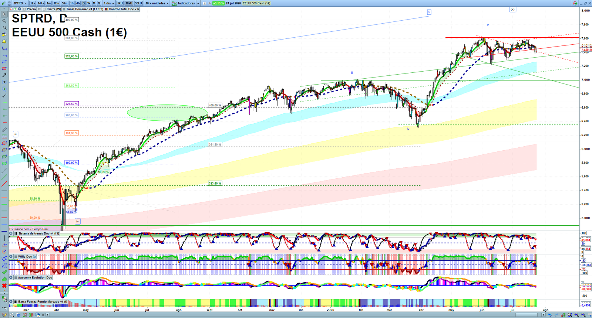Click the yellow alert bell icon
The image size is (592, 318).
pyautogui.click(x=4, y=41)
